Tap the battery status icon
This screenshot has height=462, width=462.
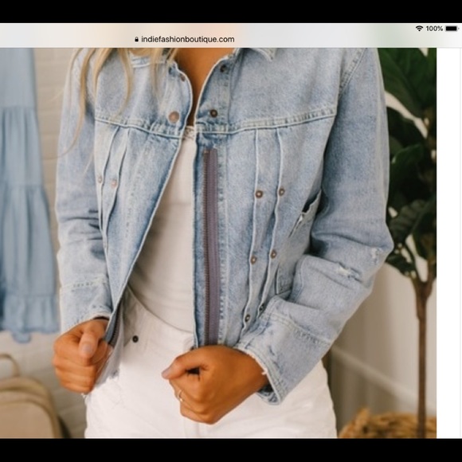pos(452,29)
